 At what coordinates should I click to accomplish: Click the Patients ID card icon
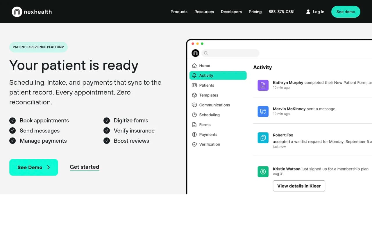coord(194,85)
